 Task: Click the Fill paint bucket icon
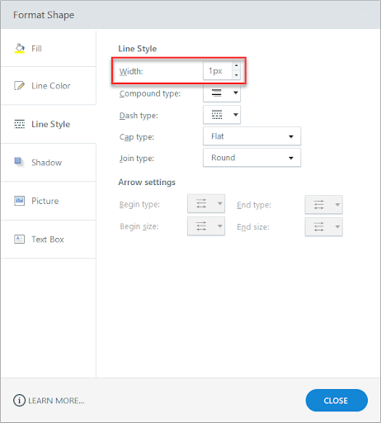20,49
